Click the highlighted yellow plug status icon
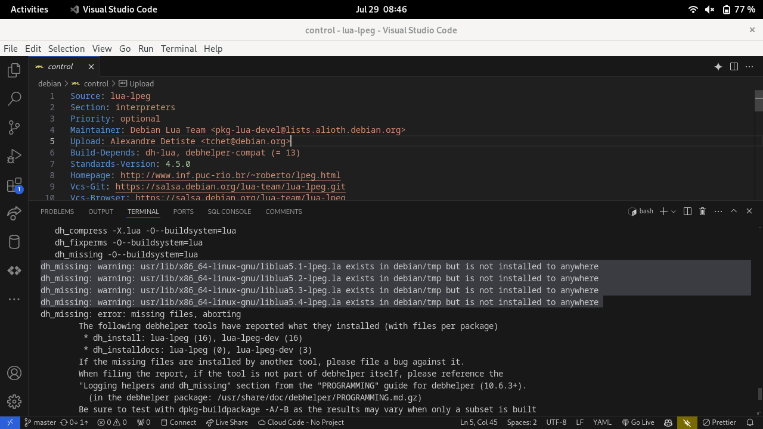 coord(687,422)
